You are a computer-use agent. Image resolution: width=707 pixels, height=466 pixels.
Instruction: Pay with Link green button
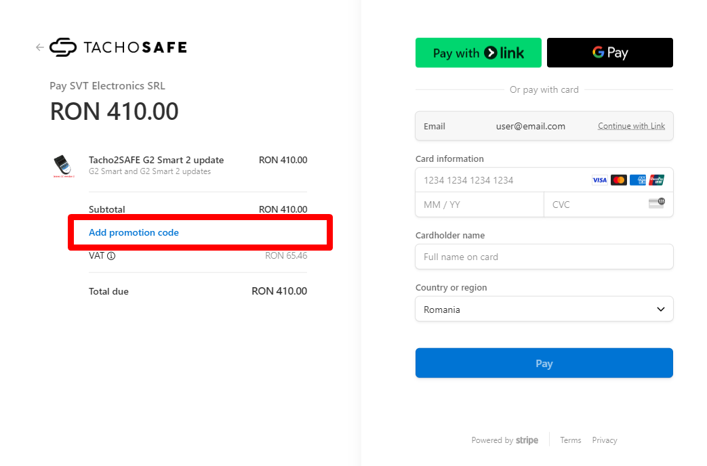click(x=479, y=53)
